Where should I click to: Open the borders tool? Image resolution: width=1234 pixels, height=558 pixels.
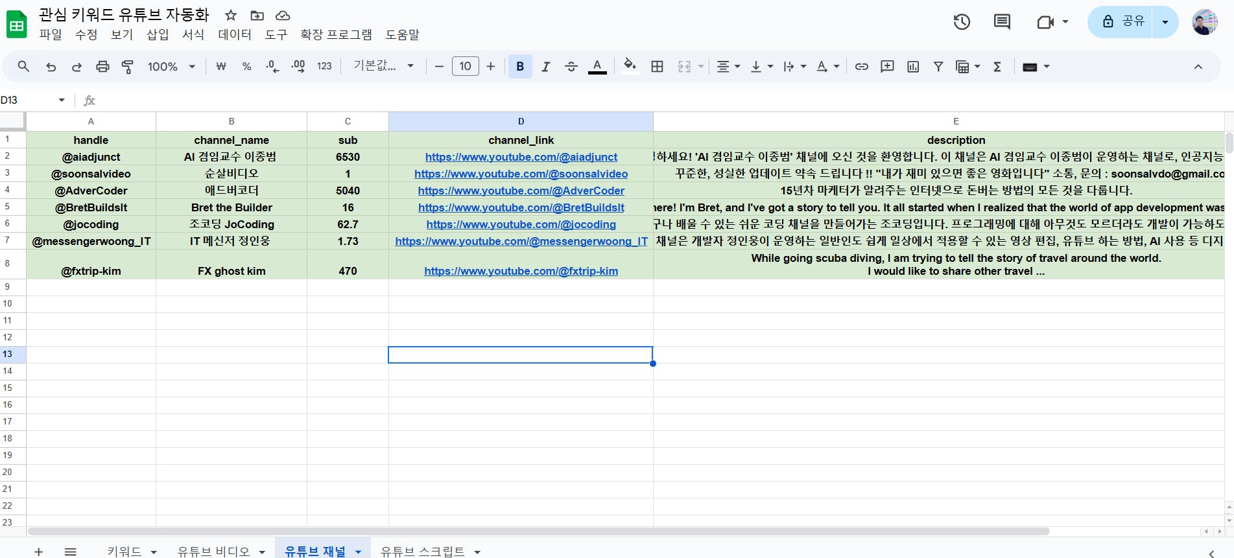(x=657, y=66)
